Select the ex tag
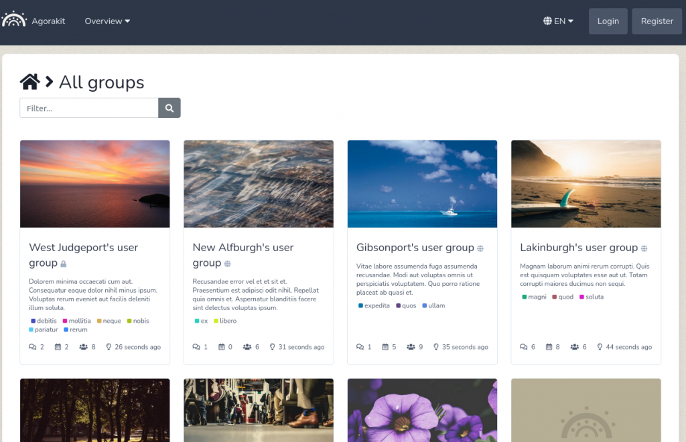 coord(201,321)
